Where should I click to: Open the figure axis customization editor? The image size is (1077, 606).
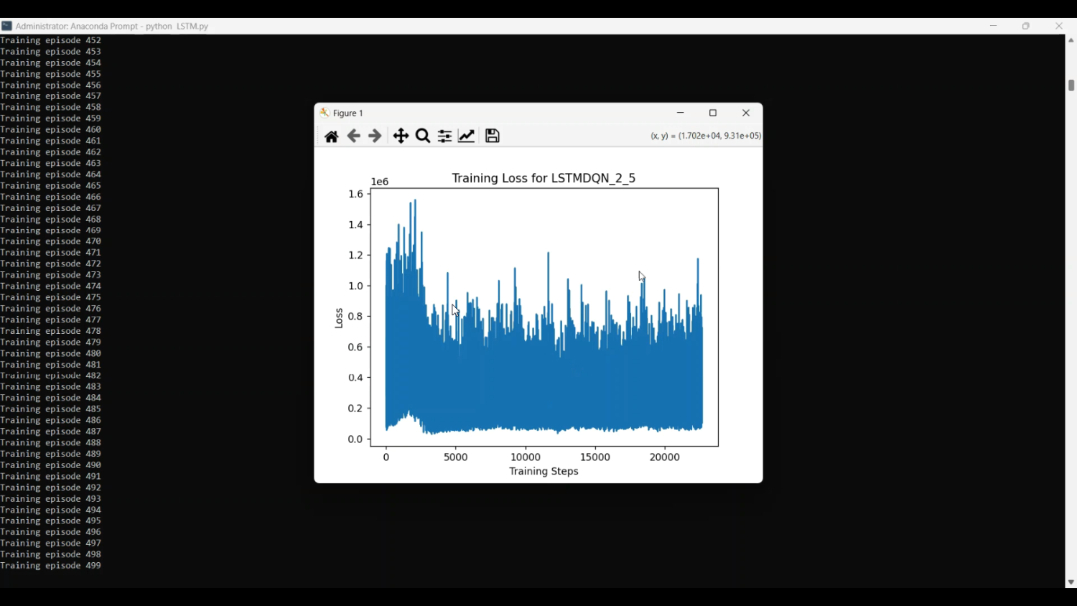[467, 135]
